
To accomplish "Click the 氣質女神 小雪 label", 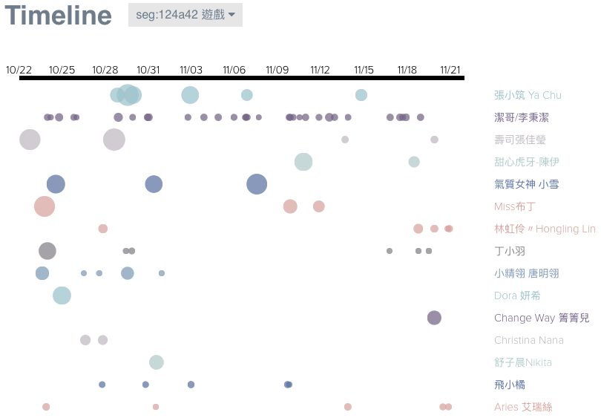I will coord(526,184).
